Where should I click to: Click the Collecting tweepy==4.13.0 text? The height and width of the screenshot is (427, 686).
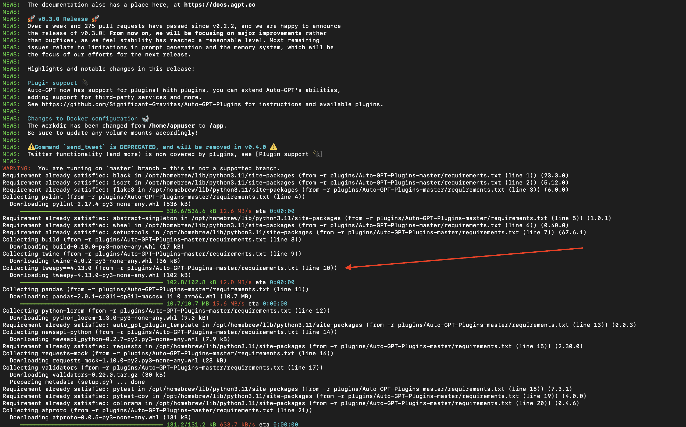click(47, 268)
